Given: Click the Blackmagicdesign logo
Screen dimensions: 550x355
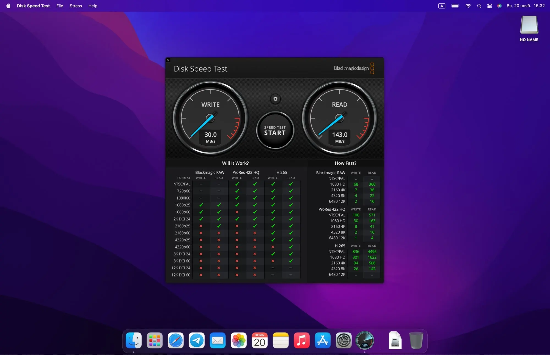Looking at the screenshot, I should (354, 68).
